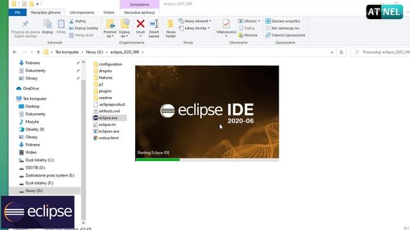The height and width of the screenshot is (230, 410).
Task: Open the Nowy element dropdown
Action: 195,21
